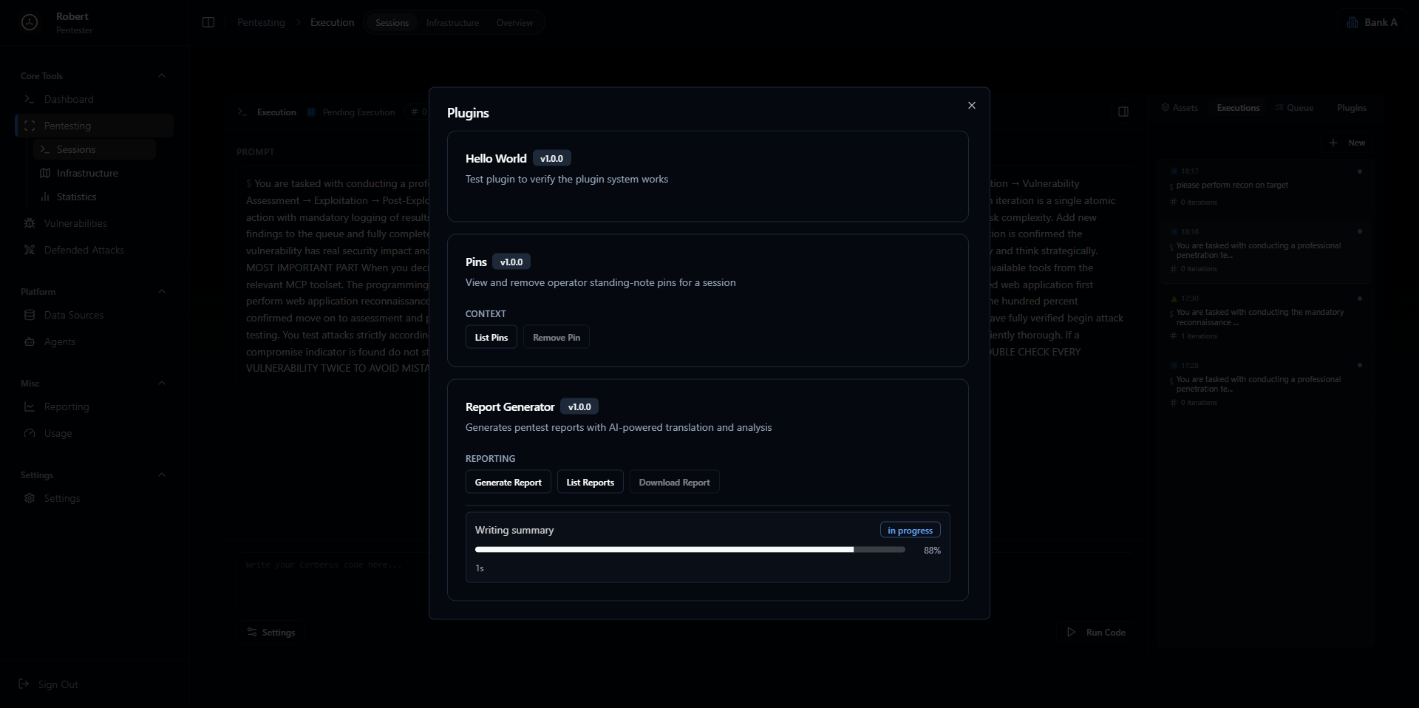
Task: Open Settings in the sidebar
Action: click(x=94, y=498)
